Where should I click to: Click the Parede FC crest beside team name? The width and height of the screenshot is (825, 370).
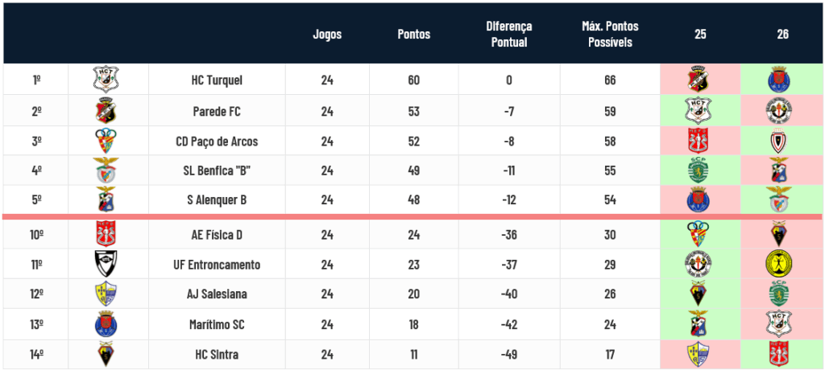pos(106,110)
